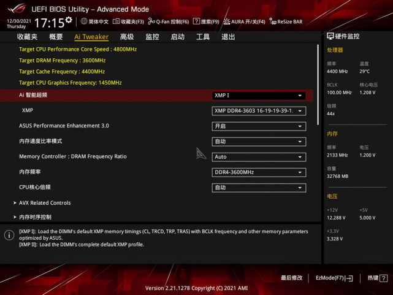The image size is (393, 295).
Task: Click Target Cache Frequency : 4400MHz text
Action: (x=62, y=71)
